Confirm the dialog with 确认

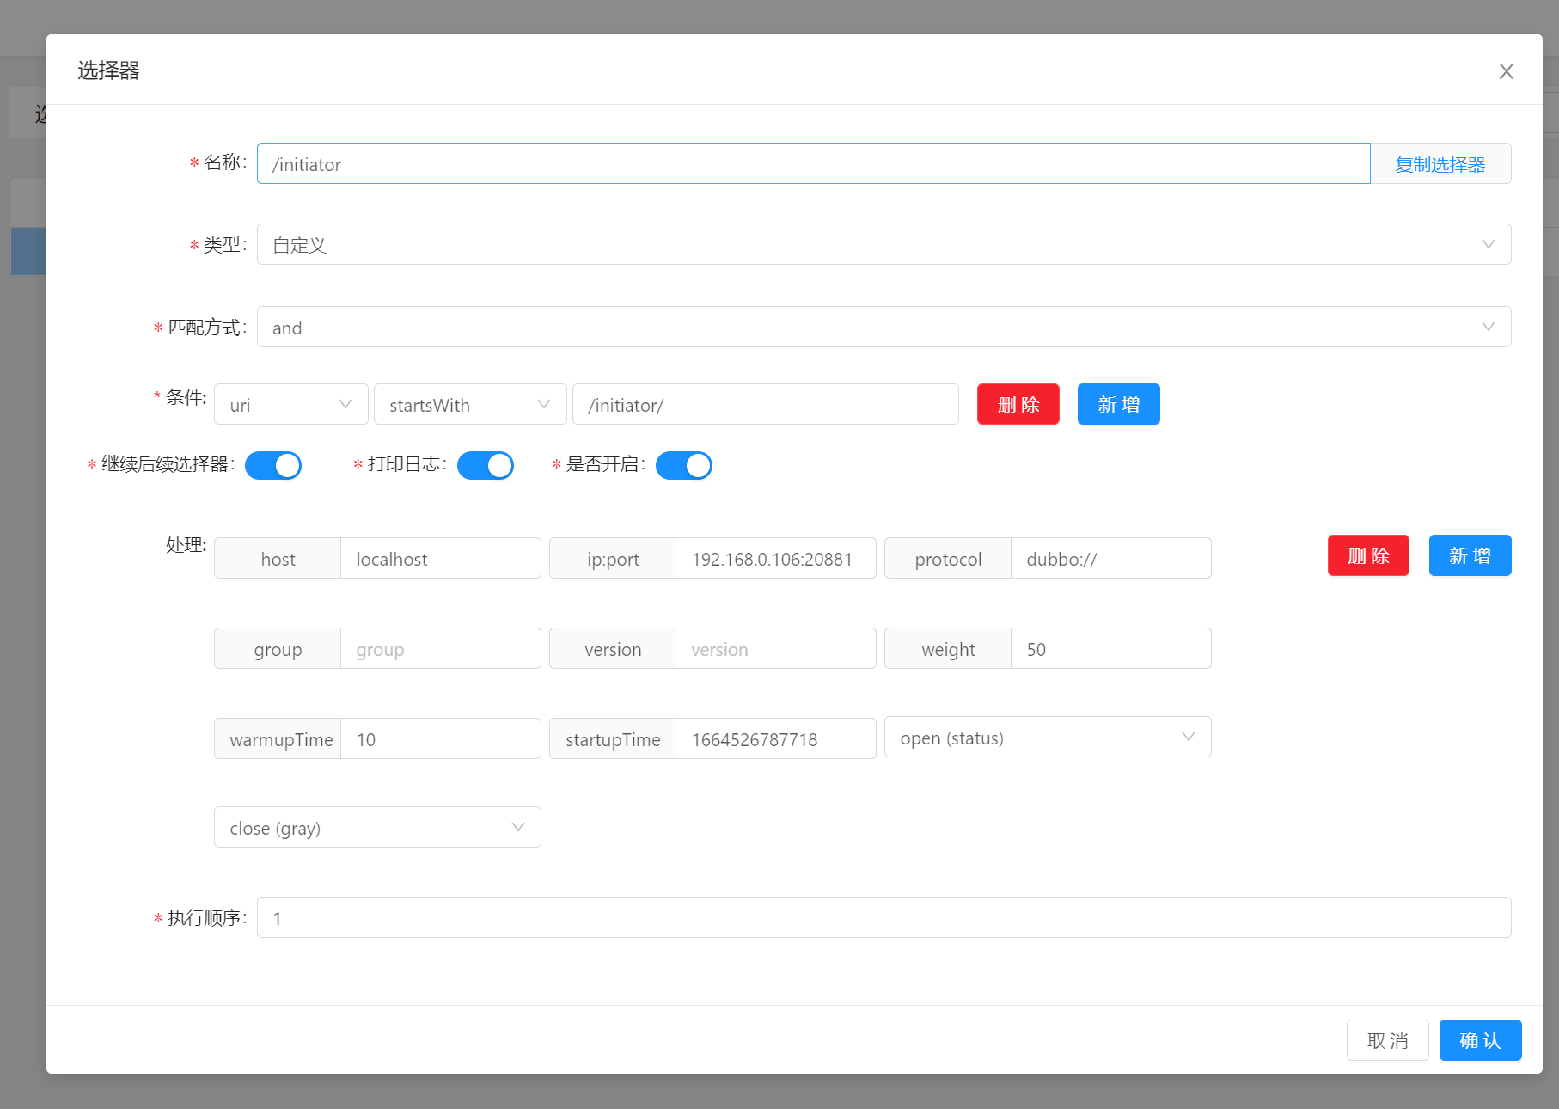(x=1480, y=1039)
